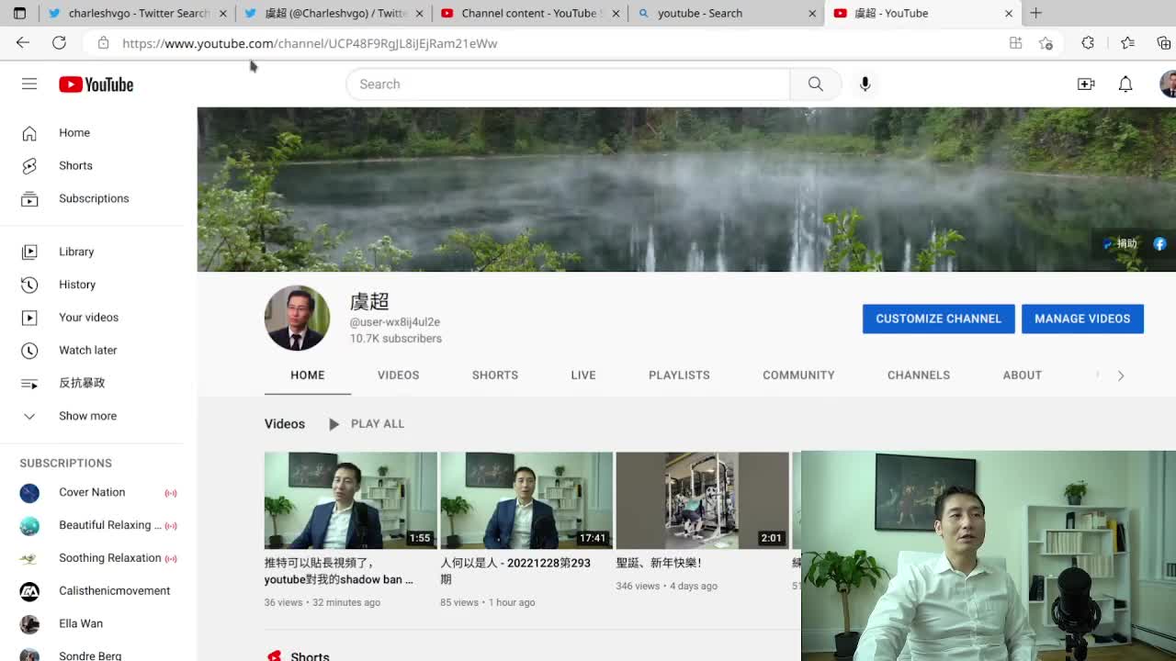This screenshot has width=1176, height=661.
Task: Open the Collections icon
Action: point(1164,43)
